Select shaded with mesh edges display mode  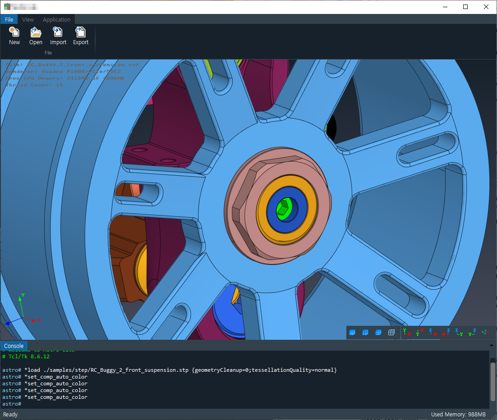pos(365,332)
